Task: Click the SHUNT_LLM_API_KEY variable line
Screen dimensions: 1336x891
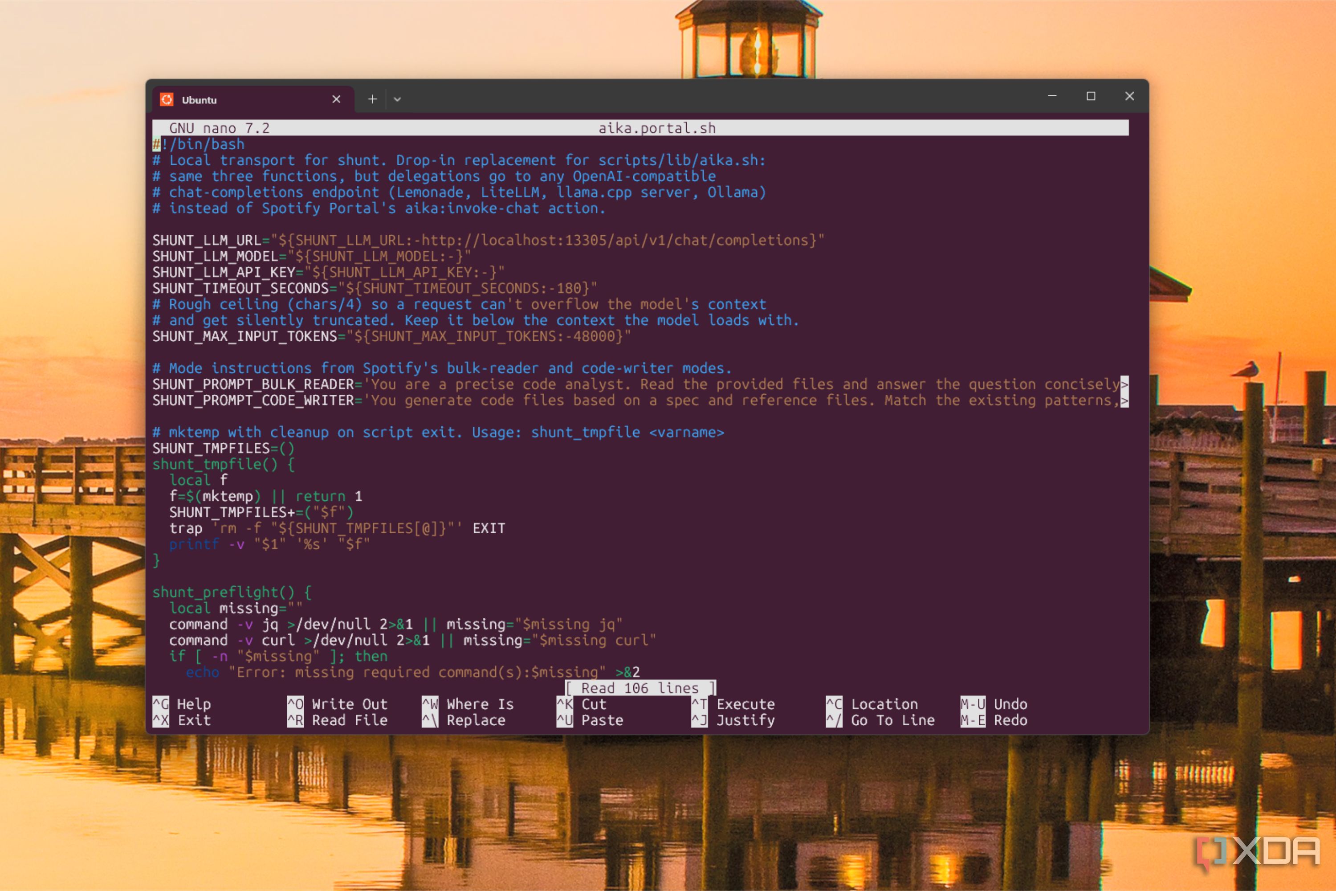Action: (328, 272)
